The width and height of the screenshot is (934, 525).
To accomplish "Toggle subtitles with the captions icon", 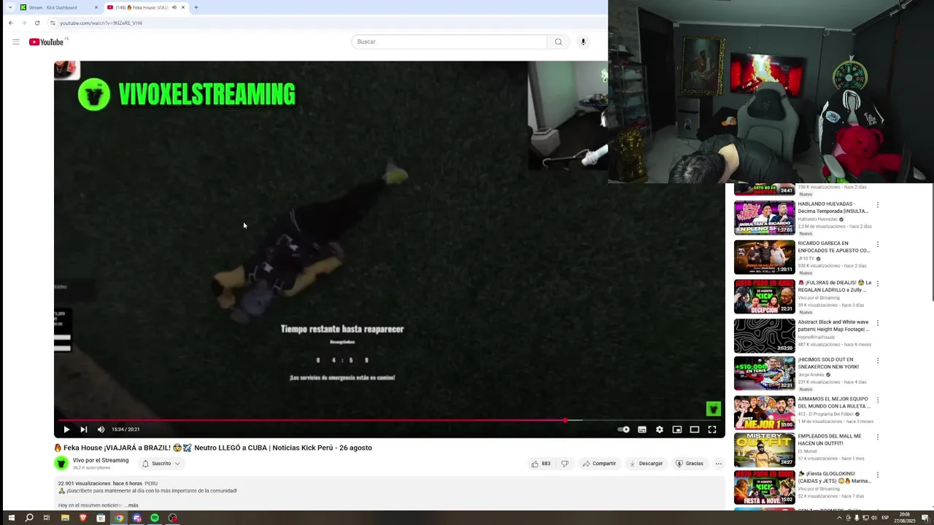I will click(642, 429).
